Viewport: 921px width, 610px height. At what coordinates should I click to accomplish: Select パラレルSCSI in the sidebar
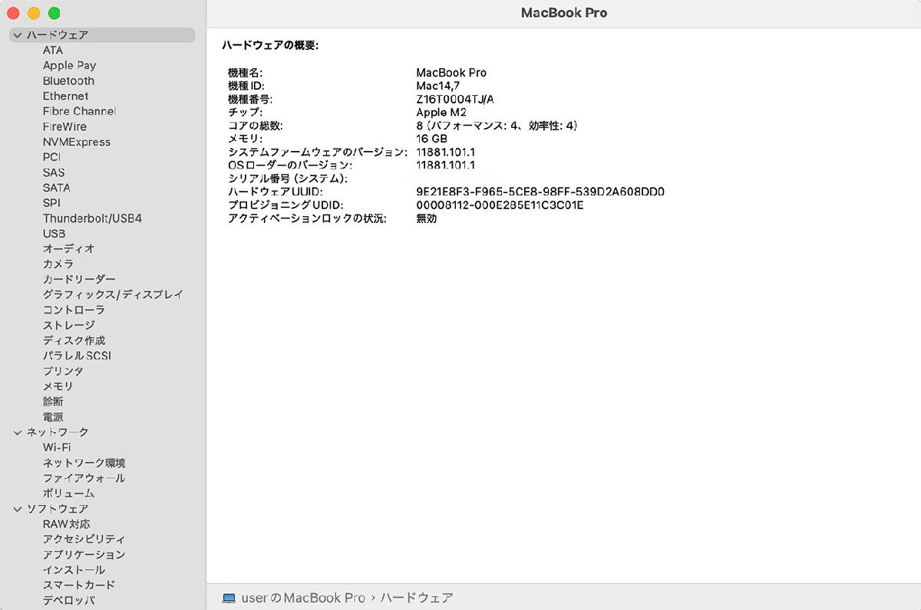click(78, 356)
